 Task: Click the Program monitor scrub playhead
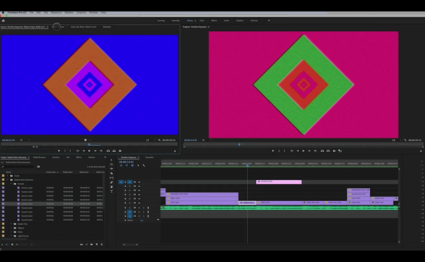239,145
